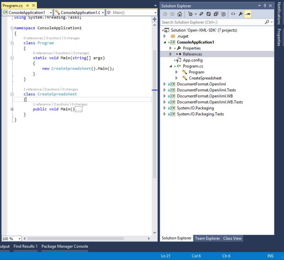Click the App.config file icon
284x260 pixels.
tap(179, 60)
